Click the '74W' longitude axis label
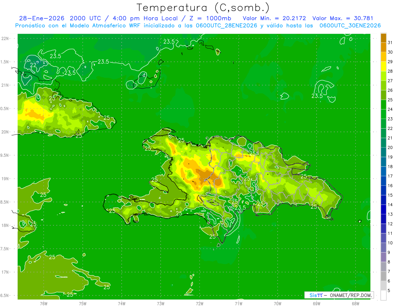Image resolution: width=399 pixels, height=308 pixels. tap(122, 303)
